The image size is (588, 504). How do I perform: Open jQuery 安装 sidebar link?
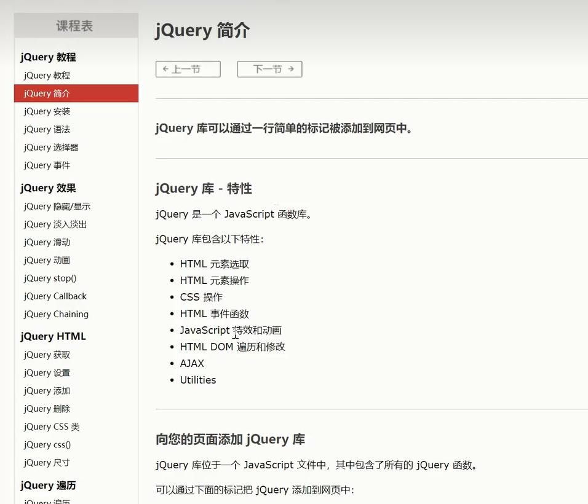click(47, 111)
